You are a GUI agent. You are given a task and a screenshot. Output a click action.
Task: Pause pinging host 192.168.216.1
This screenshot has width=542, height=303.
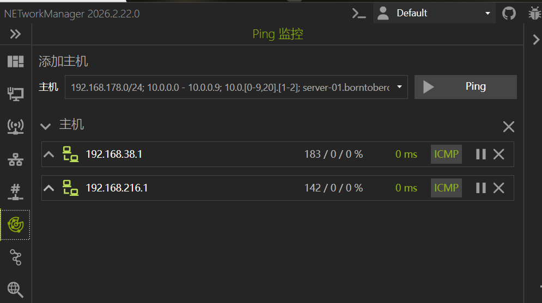tap(480, 188)
